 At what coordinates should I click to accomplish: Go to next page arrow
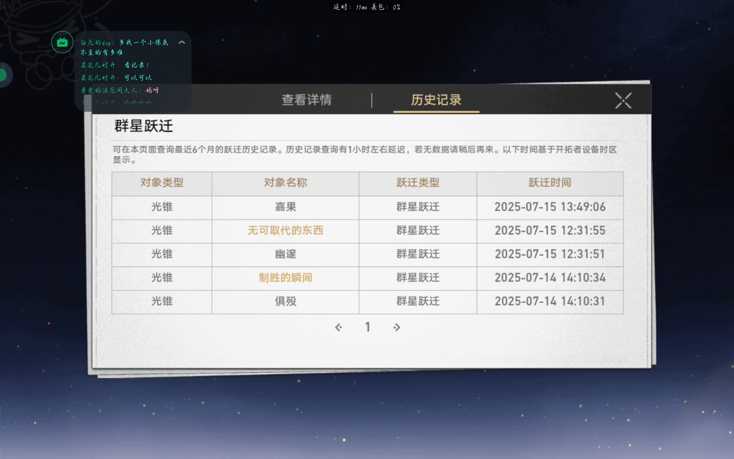click(396, 327)
